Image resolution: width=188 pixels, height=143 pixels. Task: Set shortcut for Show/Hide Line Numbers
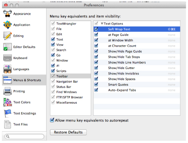click(171, 62)
